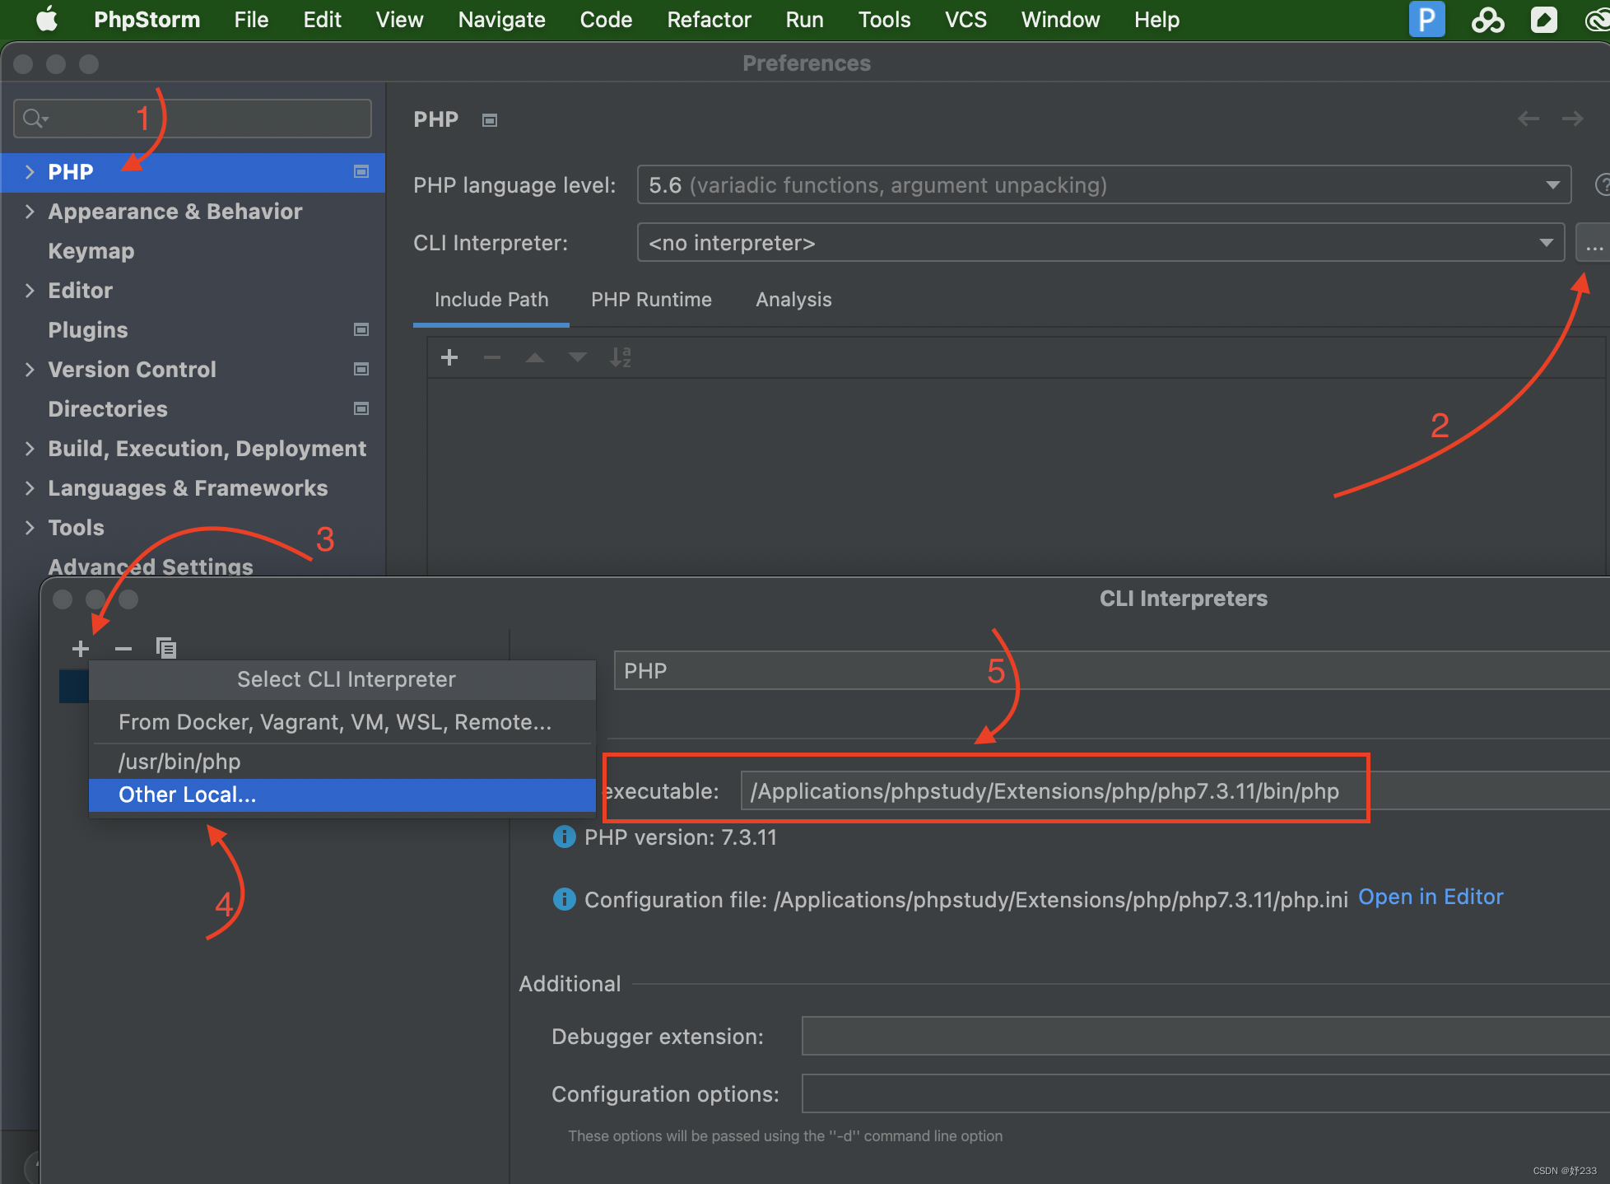Click the add include path plus icon
Image resolution: width=1610 pixels, height=1184 pixels.
pos(449,357)
